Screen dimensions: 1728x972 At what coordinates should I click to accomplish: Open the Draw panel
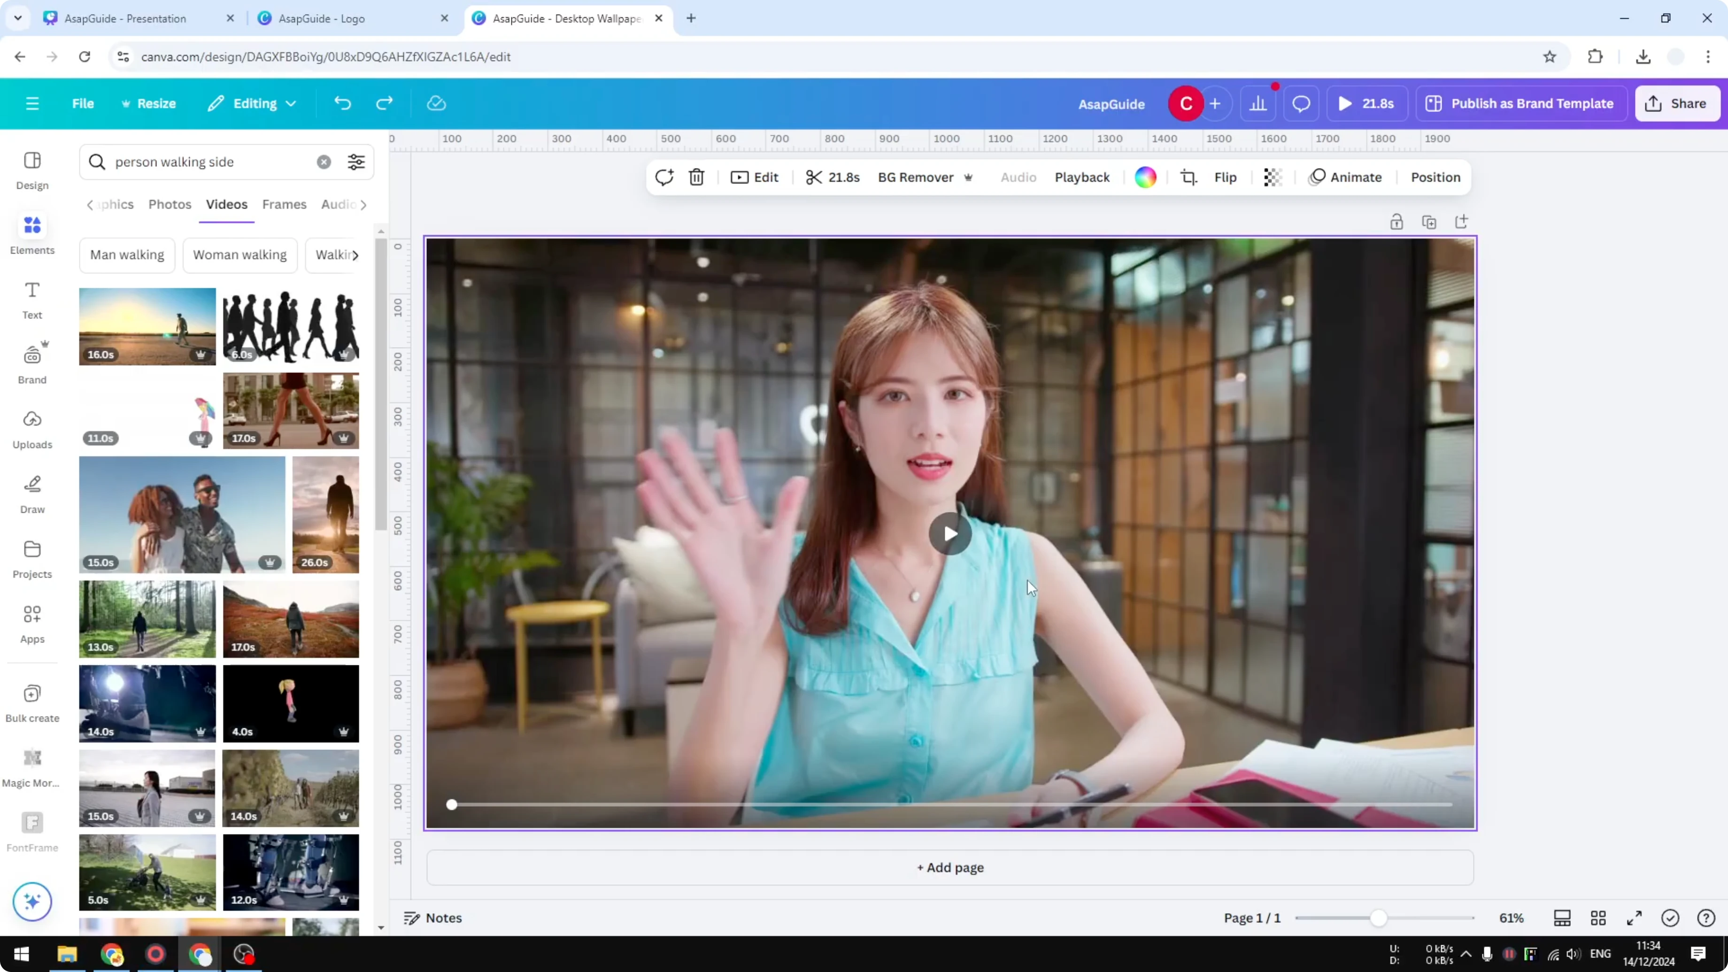31,493
